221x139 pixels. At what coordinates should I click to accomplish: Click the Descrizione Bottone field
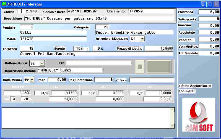pyautogui.click(x=70, y=70)
